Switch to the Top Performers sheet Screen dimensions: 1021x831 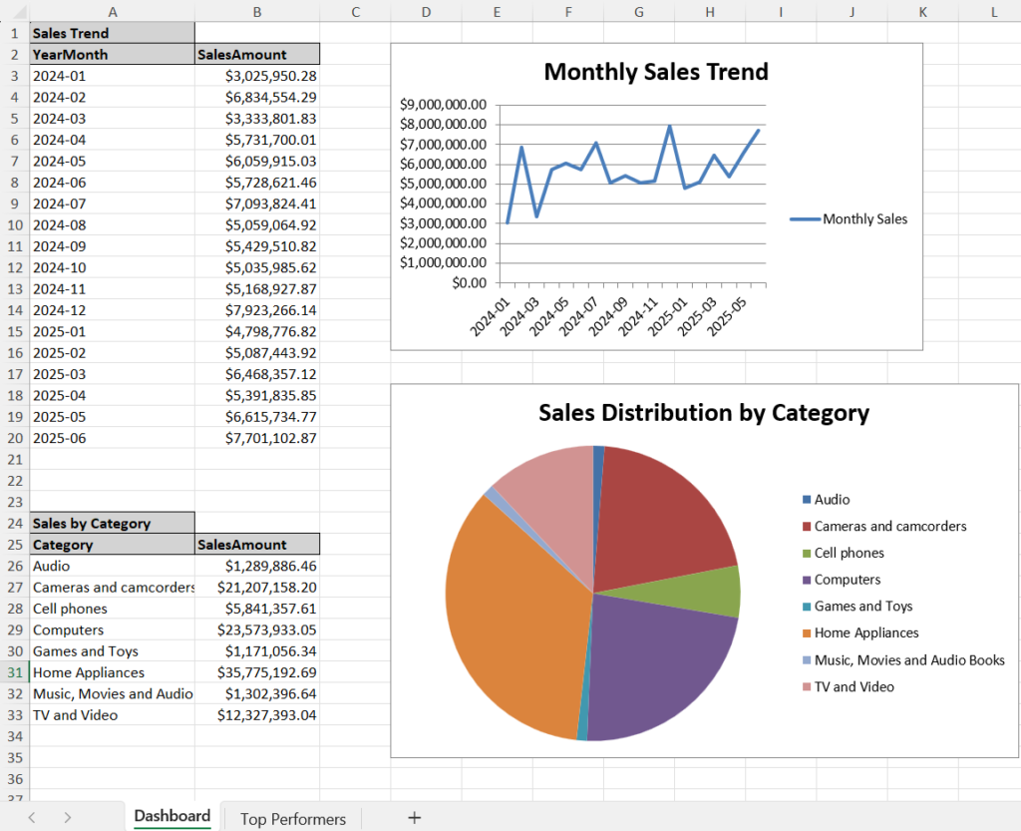coord(291,818)
